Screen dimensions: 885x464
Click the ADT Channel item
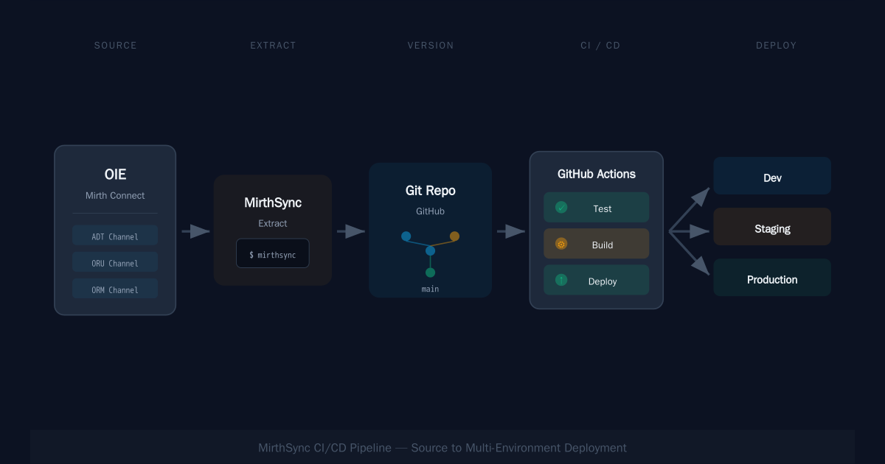(115, 236)
